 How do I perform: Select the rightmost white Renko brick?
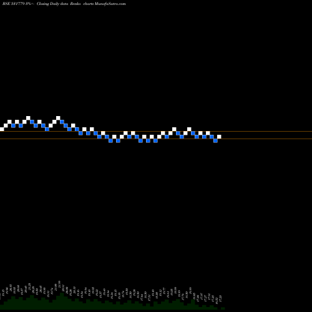[219, 137]
